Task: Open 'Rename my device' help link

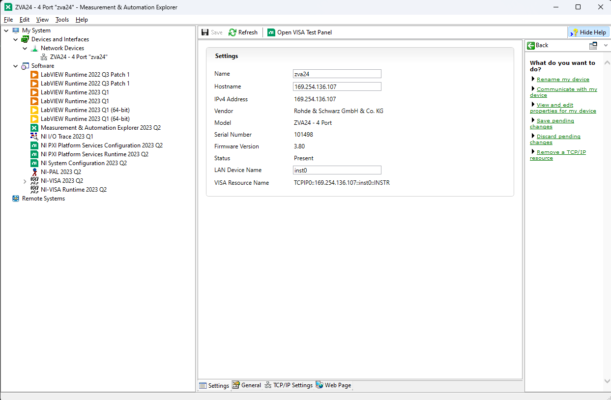Action: pos(563,79)
